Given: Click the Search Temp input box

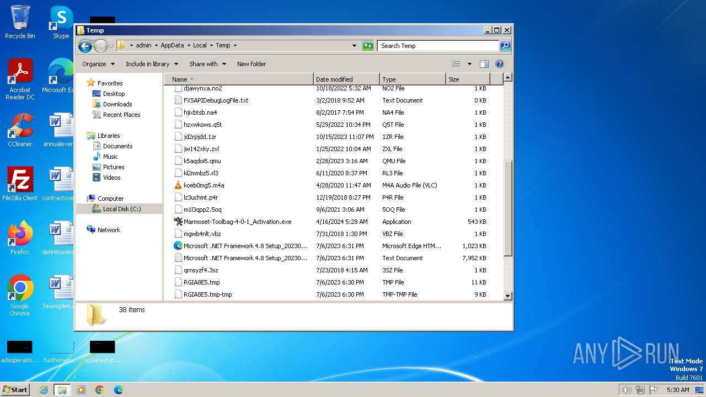Looking at the screenshot, I should [438, 46].
